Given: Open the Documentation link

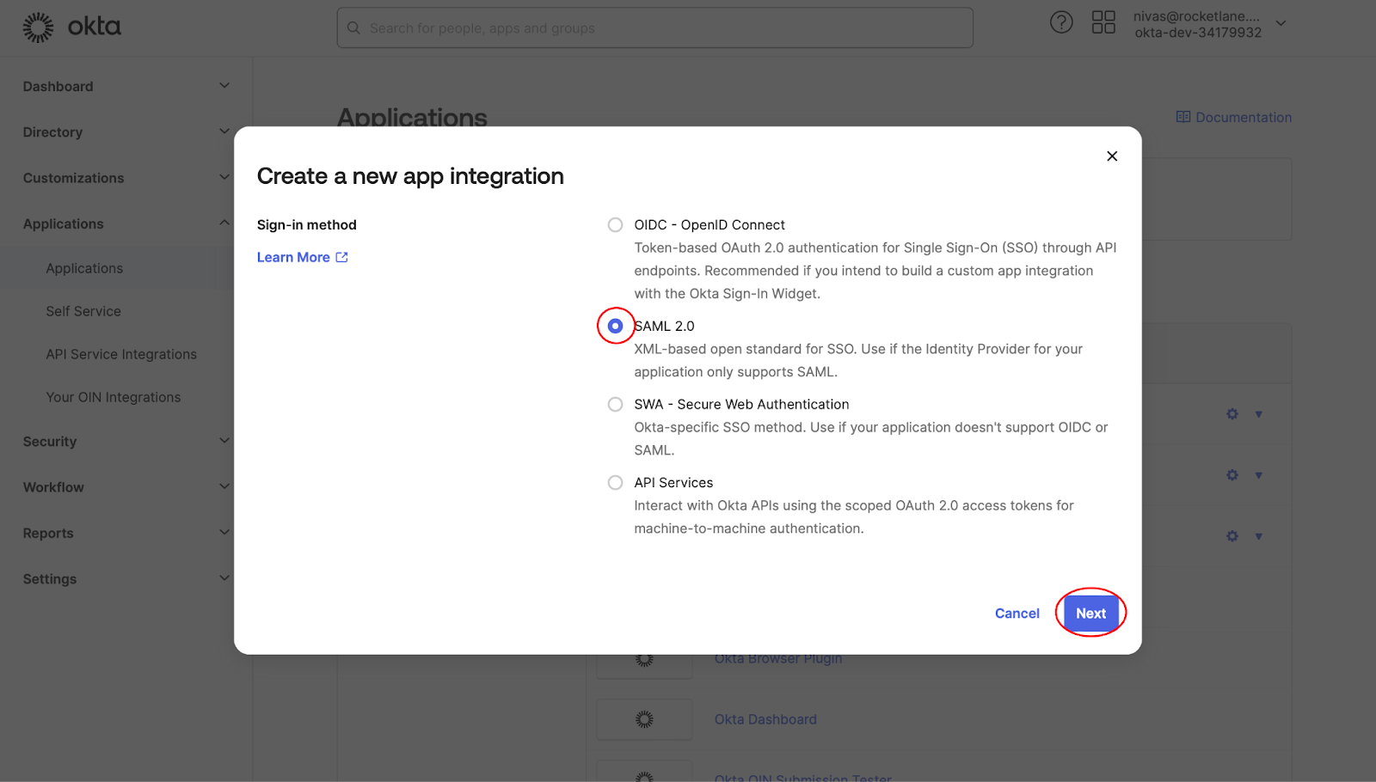Looking at the screenshot, I should coord(1244,118).
